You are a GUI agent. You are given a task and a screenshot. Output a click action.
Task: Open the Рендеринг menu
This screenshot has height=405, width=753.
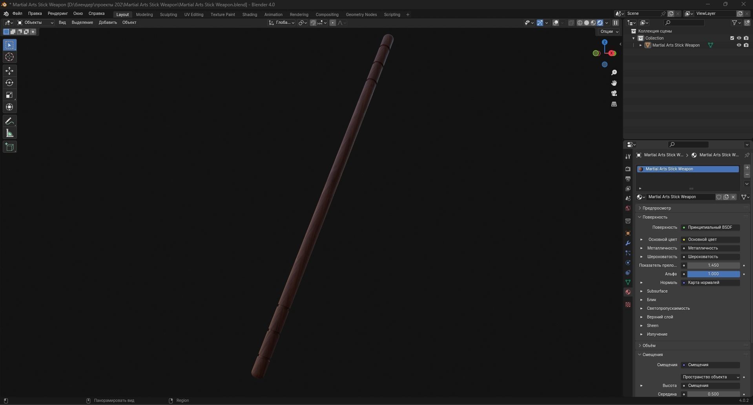tap(58, 13)
